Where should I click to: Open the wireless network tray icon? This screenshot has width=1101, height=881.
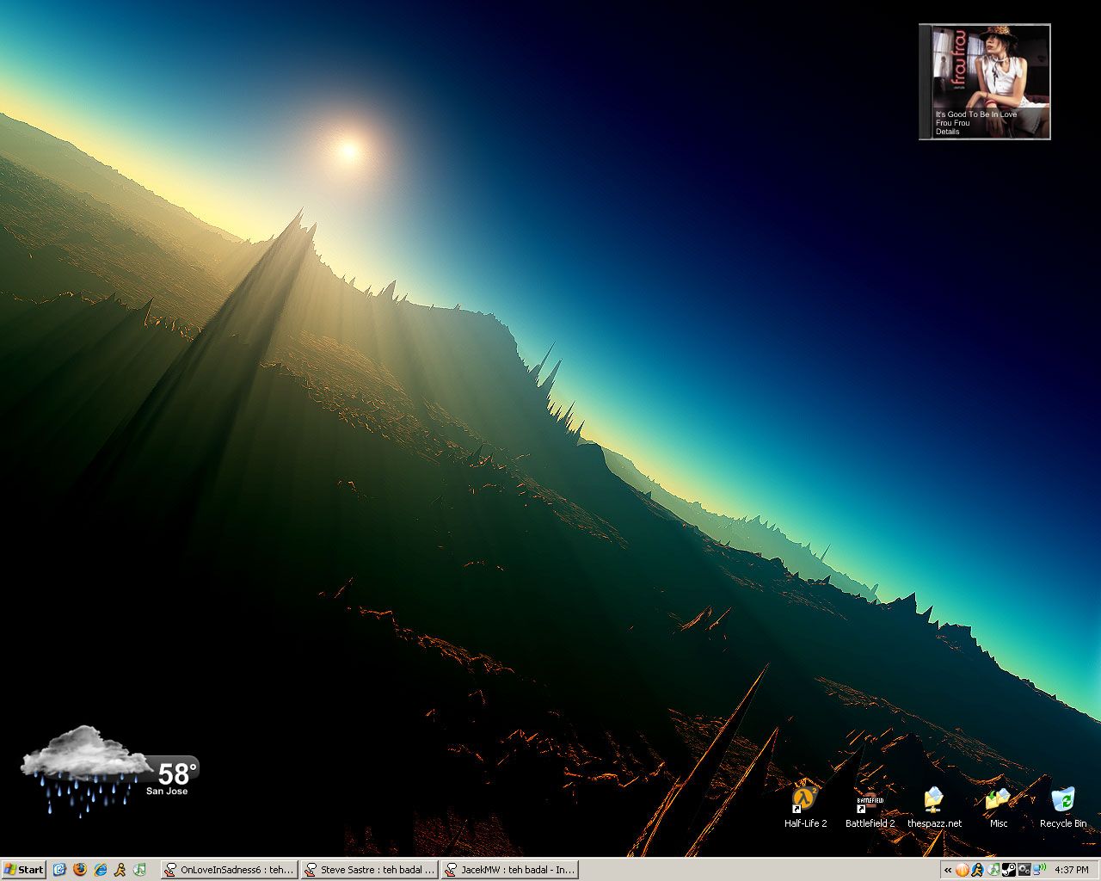1039,870
